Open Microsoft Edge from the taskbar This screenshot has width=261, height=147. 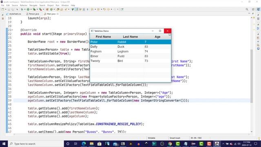click(x=84, y=144)
